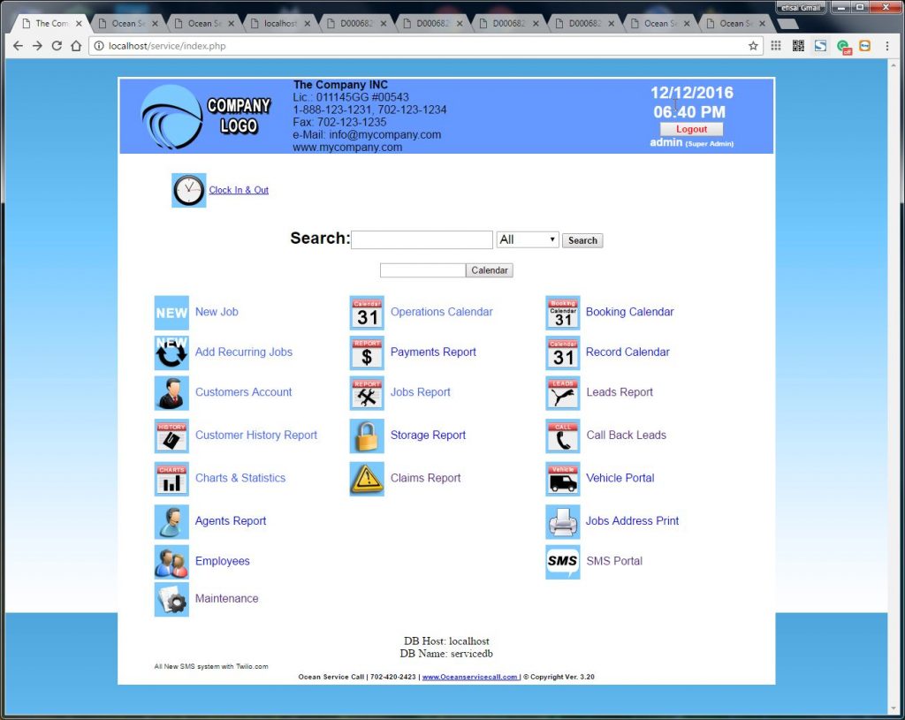This screenshot has width=905, height=720.
Task: Click the Search button
Action: (x=582, y=240)
